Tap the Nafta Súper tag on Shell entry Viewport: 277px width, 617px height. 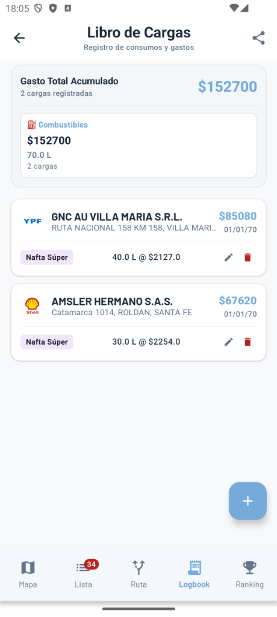click(x=47, y=342)
